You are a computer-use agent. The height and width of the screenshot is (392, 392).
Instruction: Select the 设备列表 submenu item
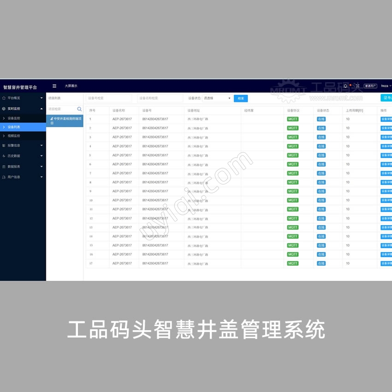[23, 127]
